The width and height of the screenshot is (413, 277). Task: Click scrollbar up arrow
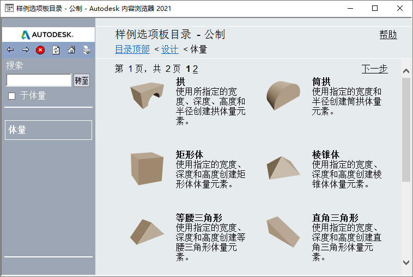(x=406, y=71)
